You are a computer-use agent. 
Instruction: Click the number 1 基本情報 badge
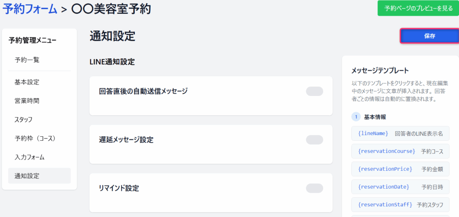point(356,117)
